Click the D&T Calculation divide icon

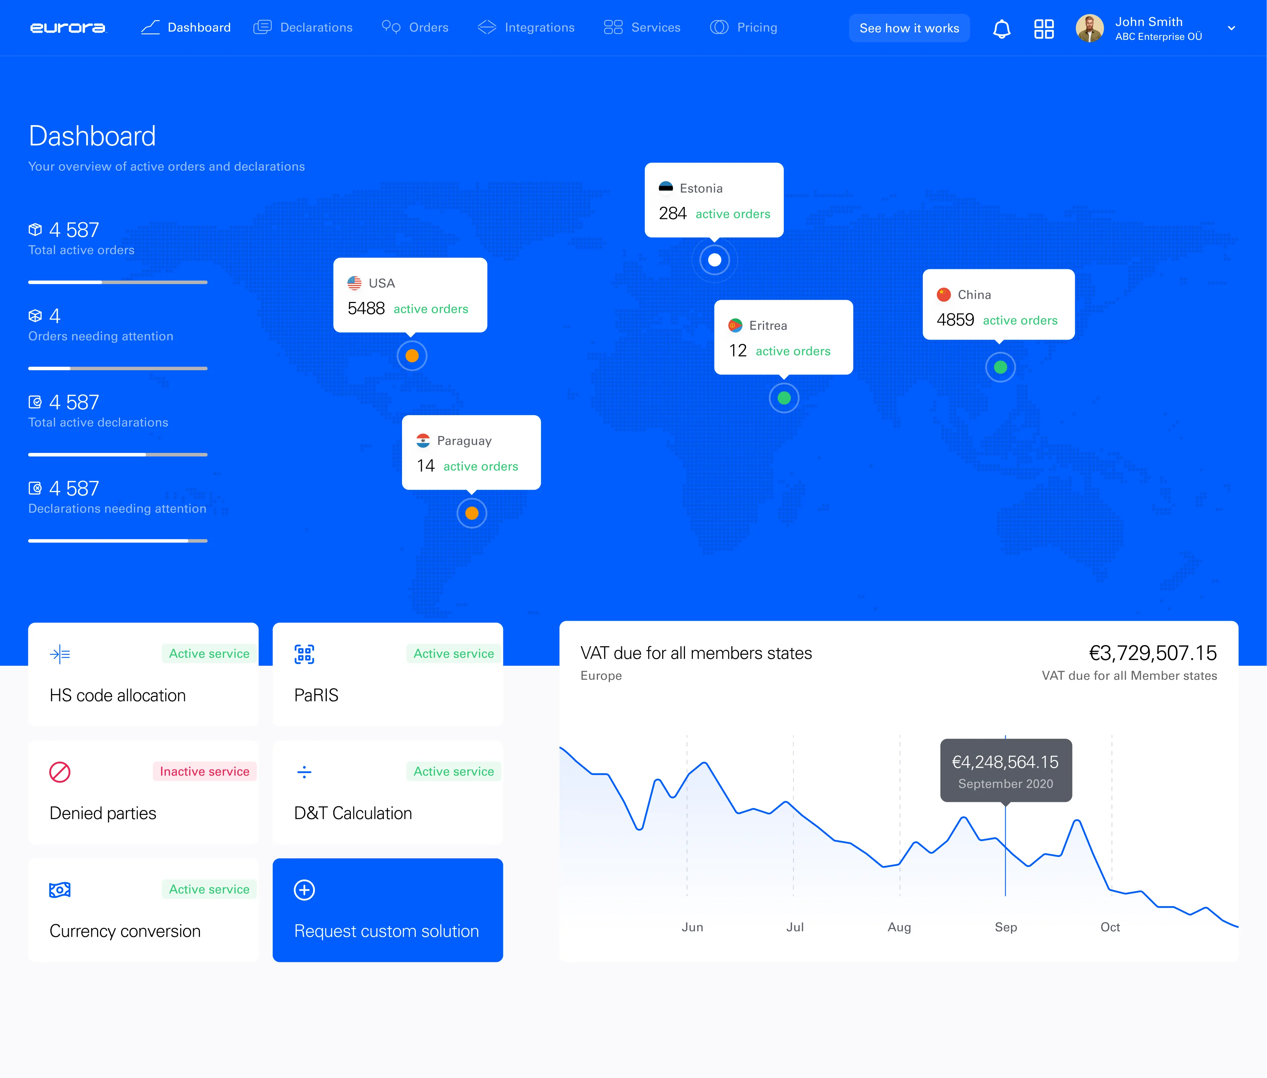(305, 772)
